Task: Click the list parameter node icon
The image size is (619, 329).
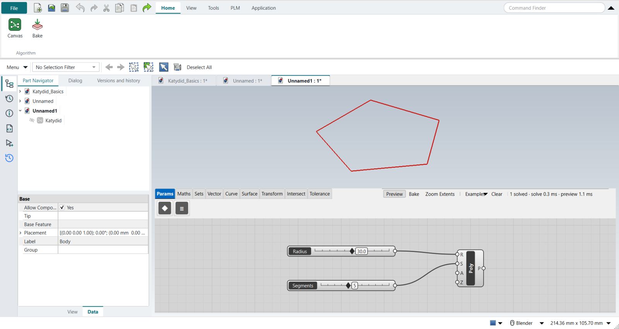Action: click(182, 208)
